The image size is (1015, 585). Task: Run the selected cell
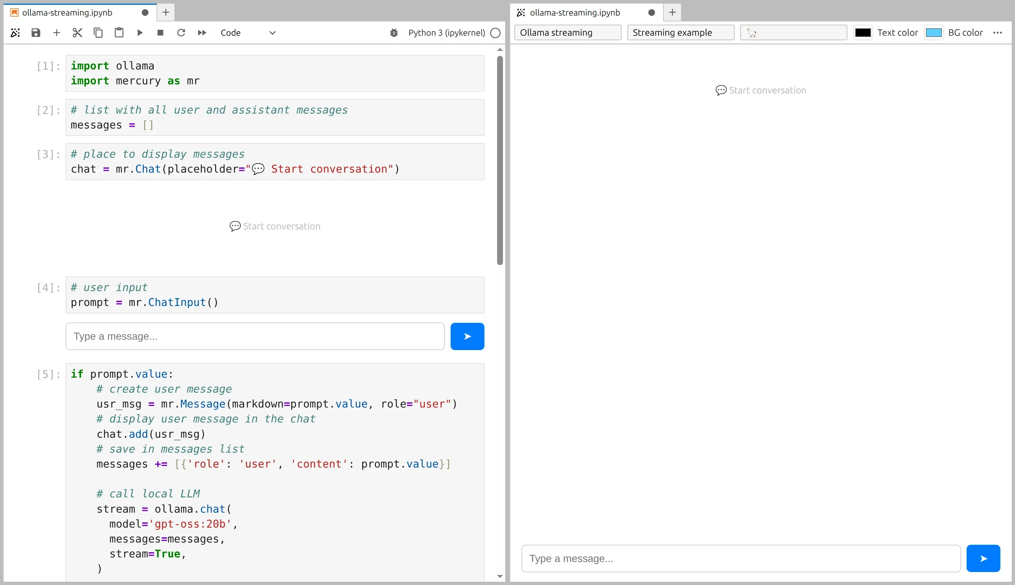pyautogui.click(x=140, y=32)
